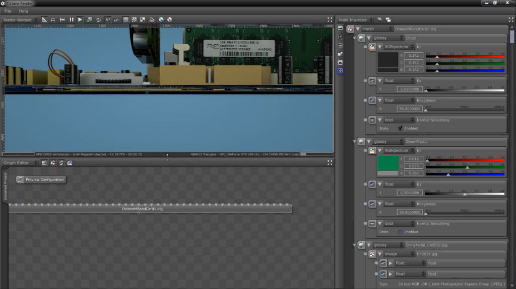Click the first icon in Graph Editor toolbar
Screen dimensions: 516x289
pos(44,163)
